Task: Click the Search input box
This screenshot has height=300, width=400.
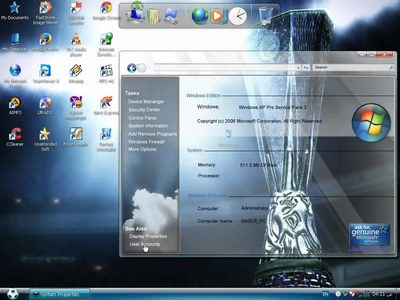Action: coord(351,67)
